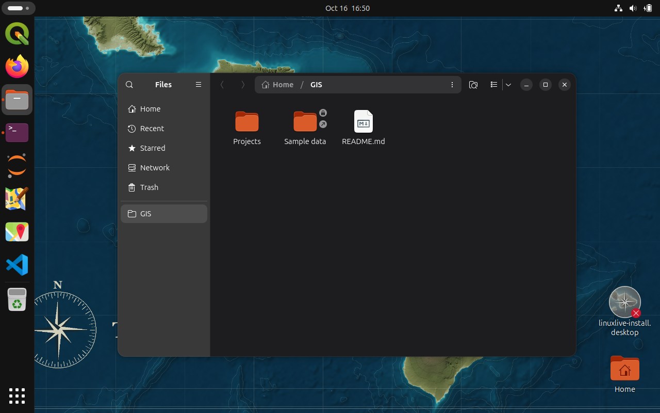The width and height of the screenshot is (660, 413).
Task: Show applications grid in the dock
Action: [17, 396]
